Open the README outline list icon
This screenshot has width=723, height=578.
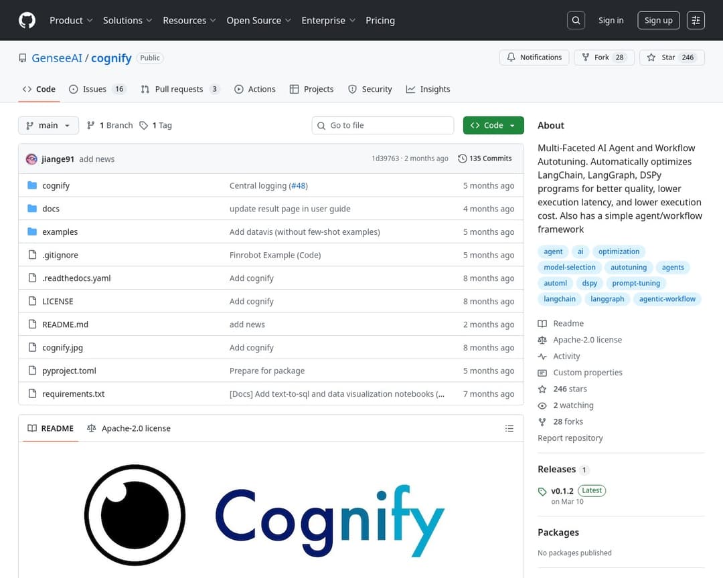(509, 428)
